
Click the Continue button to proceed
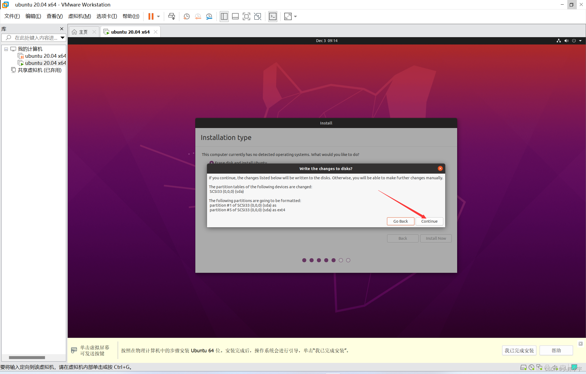click(429, 221)
